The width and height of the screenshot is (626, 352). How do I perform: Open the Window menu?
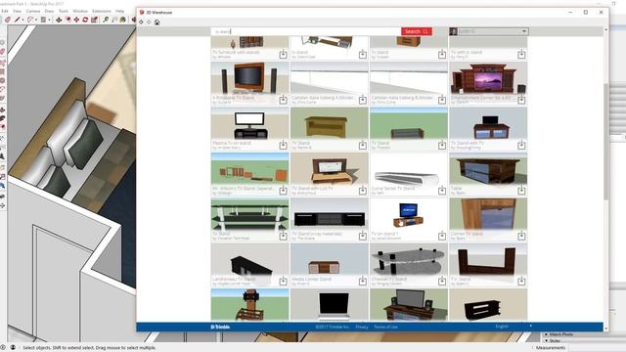[80, 11]
